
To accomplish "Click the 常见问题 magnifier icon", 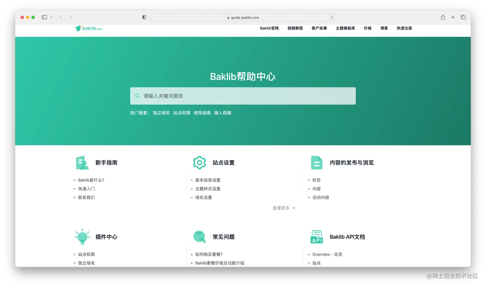I will (x=200, y=237).
